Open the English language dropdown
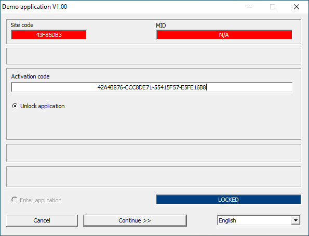 259,220
